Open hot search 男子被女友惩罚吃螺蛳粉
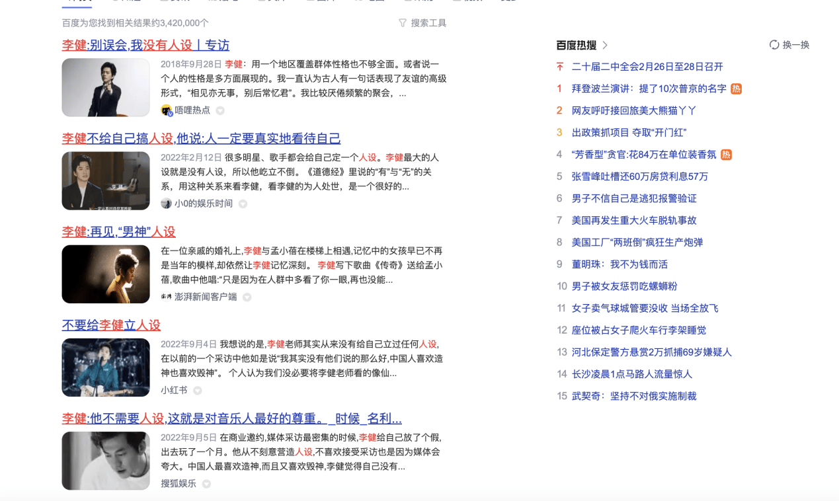 click(624, 286)
